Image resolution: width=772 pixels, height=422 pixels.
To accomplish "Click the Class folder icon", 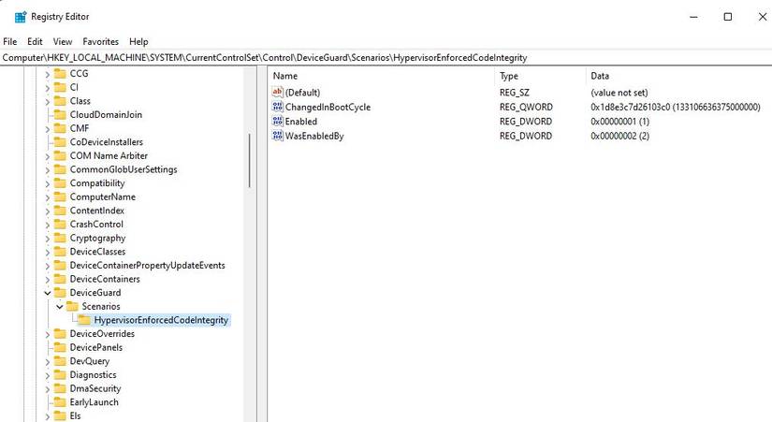I will click(x=60, y=101).
